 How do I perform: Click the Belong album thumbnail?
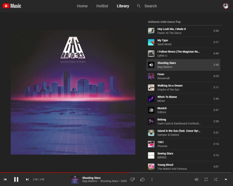point(151,122)
